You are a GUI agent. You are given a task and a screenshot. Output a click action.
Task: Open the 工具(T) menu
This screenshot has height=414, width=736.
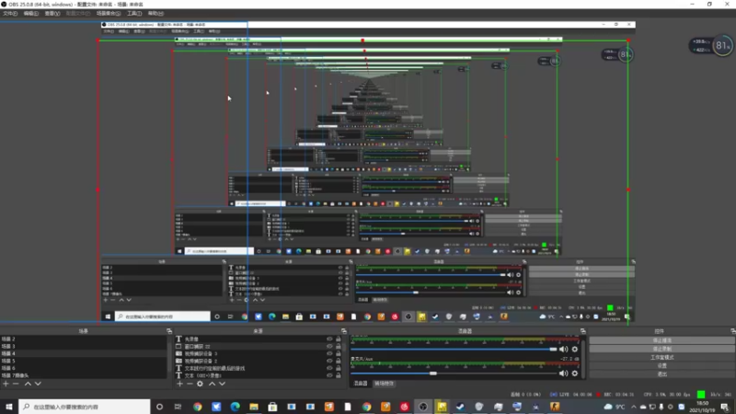click(134, 14)
